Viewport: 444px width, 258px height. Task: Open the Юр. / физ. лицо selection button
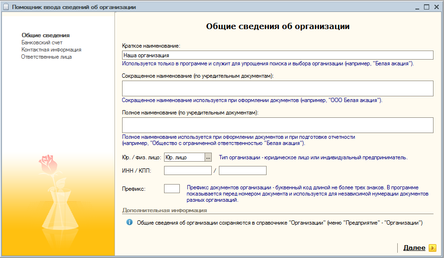coord(208,157)
